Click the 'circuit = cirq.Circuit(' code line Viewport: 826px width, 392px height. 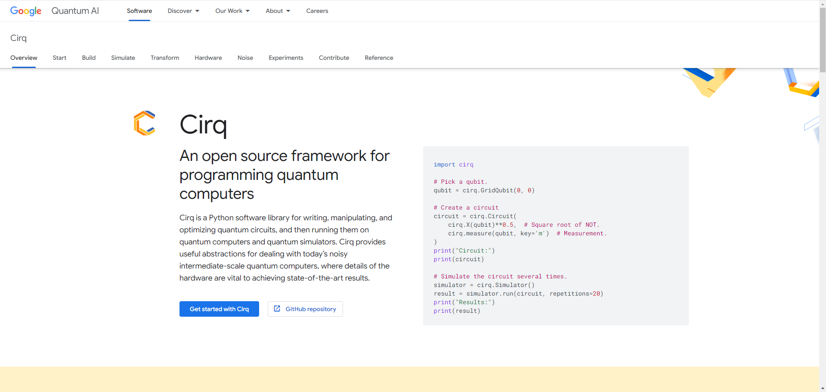(475, 216)
